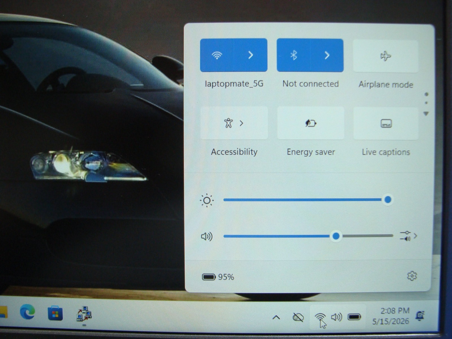Open Bluetooth devices list chevron

[x=327, y=55]
